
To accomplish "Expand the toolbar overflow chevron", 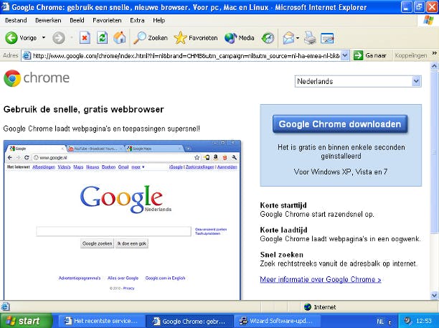I will (434, 52).
